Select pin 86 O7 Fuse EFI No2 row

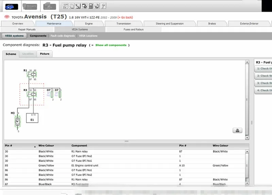(124, 175)
